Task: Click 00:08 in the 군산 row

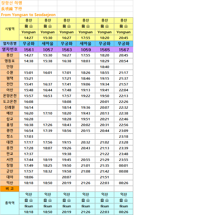Action: [124, 171]
